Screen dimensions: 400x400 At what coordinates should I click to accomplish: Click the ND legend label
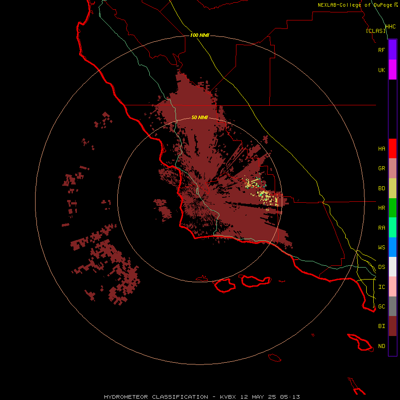click(x=381, y=346)
